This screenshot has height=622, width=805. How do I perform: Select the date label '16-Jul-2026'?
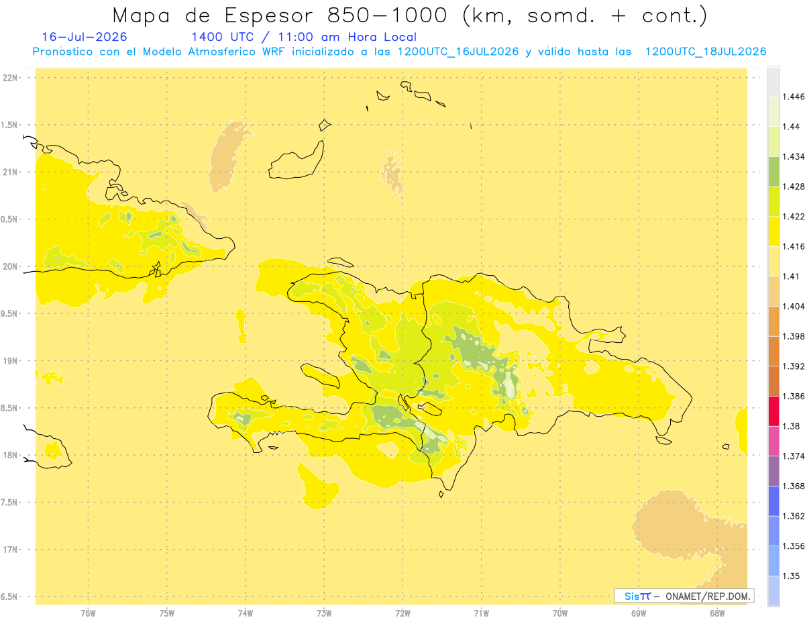[84, 37]
